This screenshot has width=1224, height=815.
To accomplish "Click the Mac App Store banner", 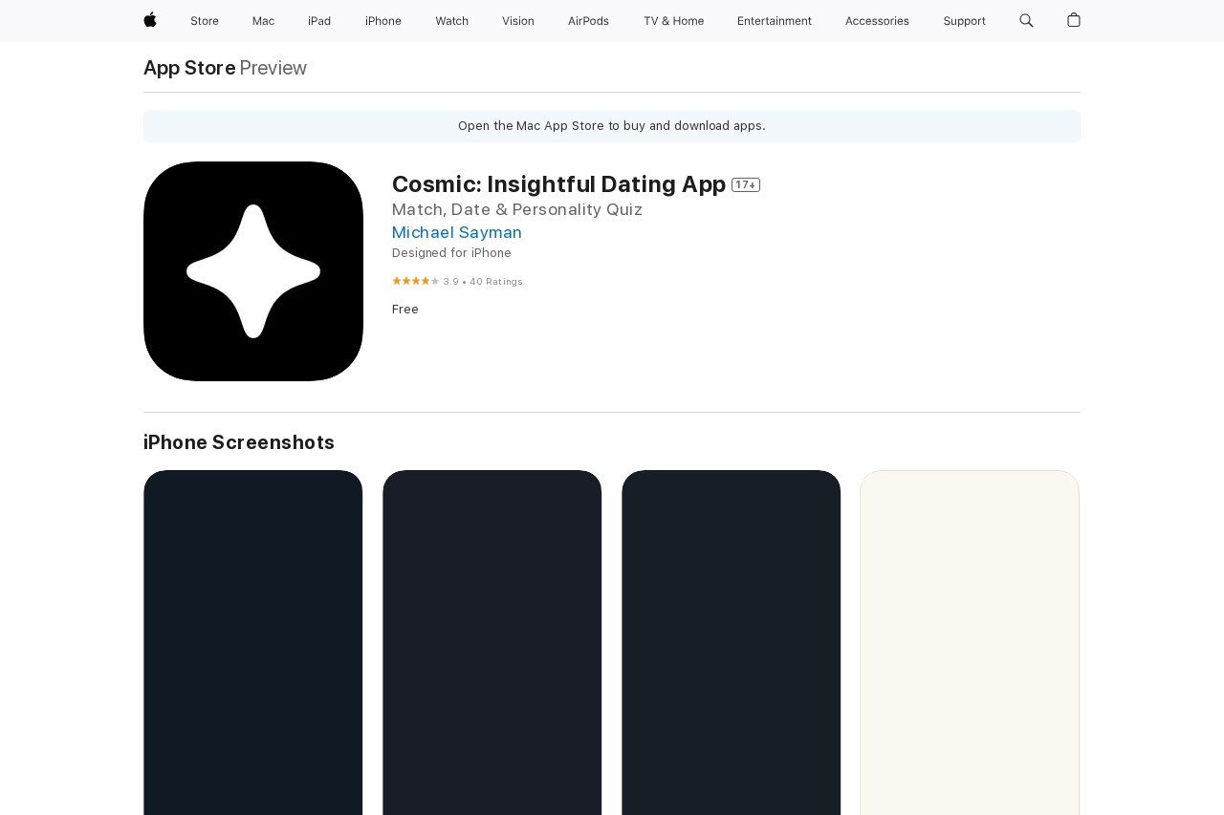I will click(x=612, y=126).
